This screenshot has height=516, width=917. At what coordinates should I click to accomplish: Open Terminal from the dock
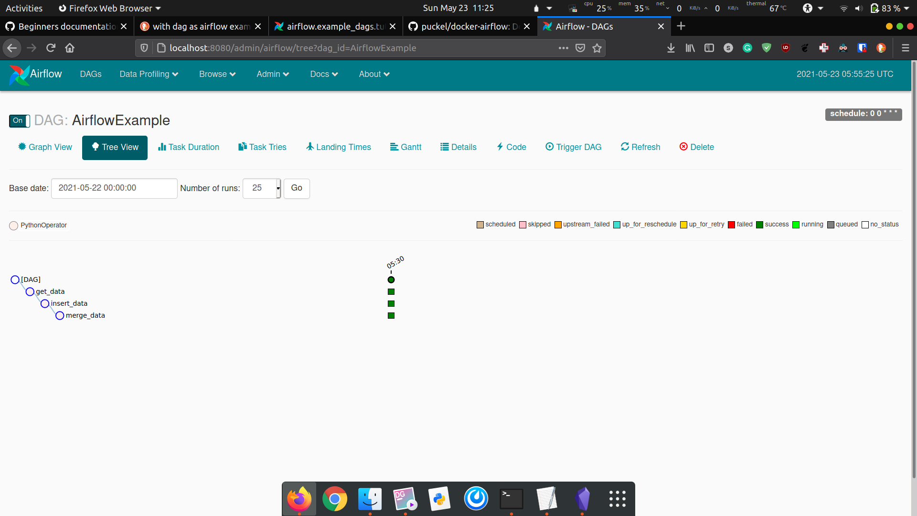click(x=511, y=499)
